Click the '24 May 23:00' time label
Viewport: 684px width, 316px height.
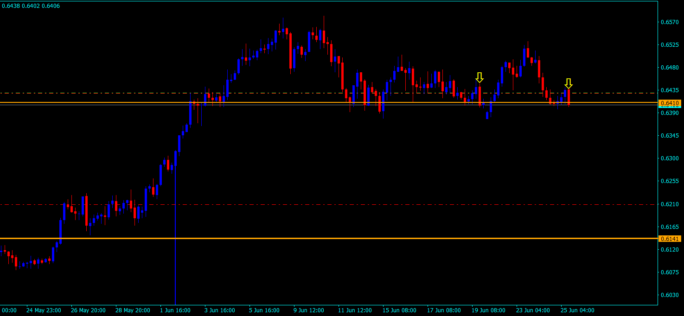click(x=44, y=310)
